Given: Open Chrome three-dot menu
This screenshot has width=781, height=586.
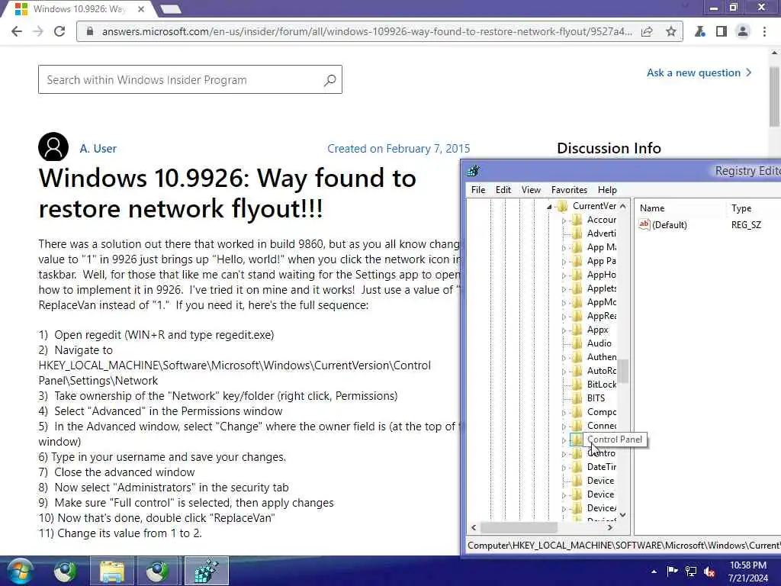Looking at the screenshot, I should coord(764,31).
